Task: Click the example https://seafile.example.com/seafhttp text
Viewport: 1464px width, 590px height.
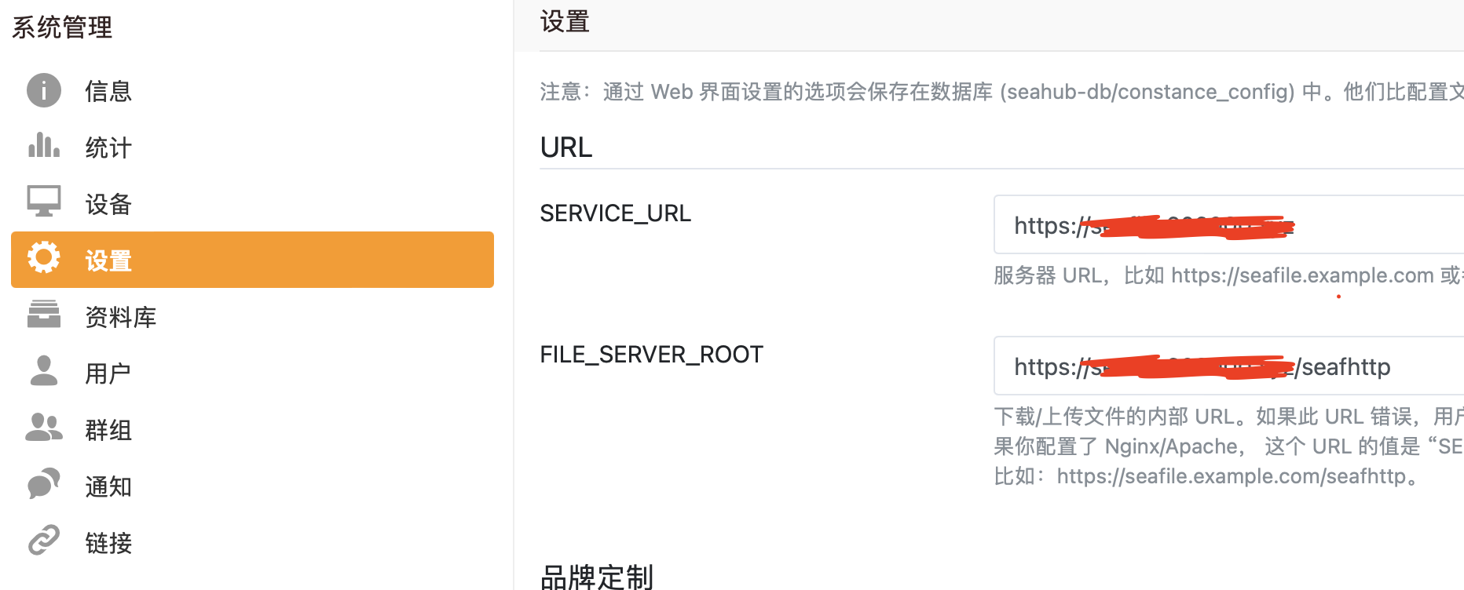Action: pos(1232,476)
